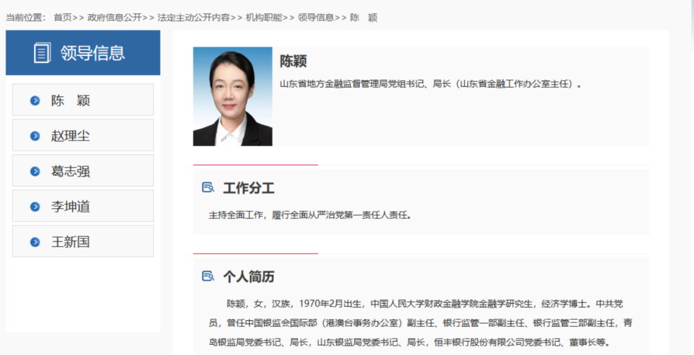This screenshot has width=694, height=355.
Task: Click the arrow icon beside 王新国
Action: (x=35, y=242)
